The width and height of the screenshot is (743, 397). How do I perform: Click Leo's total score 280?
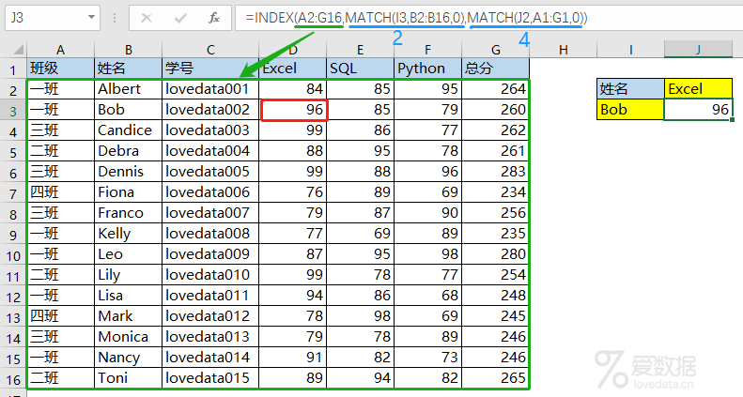(496, 254)
